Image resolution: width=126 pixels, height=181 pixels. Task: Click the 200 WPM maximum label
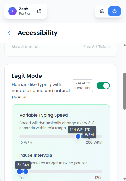click(94, 142)
